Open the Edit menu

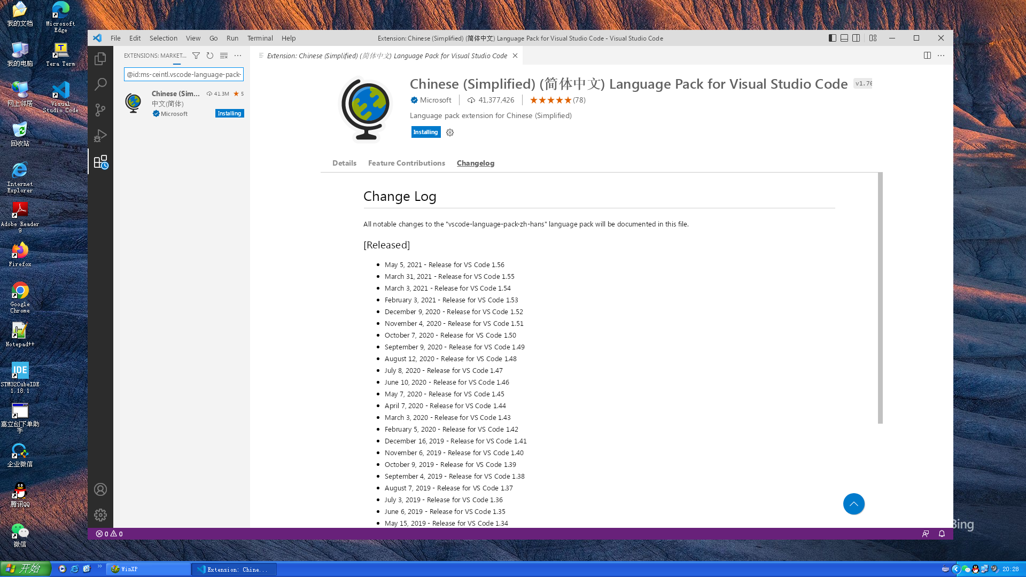click(135, 38)
